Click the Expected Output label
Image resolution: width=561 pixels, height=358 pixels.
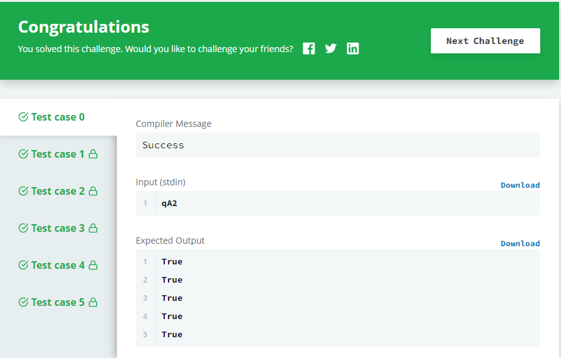click(x=170, y=241)
